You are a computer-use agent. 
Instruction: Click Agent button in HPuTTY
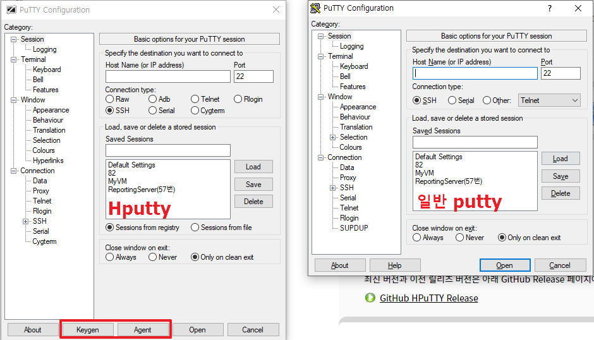tap(142, 330)
